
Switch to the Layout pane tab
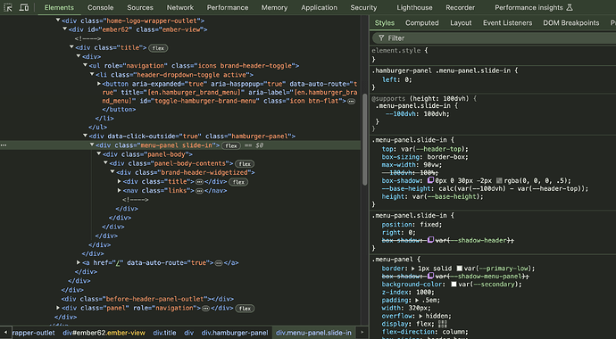pos(461,23)
